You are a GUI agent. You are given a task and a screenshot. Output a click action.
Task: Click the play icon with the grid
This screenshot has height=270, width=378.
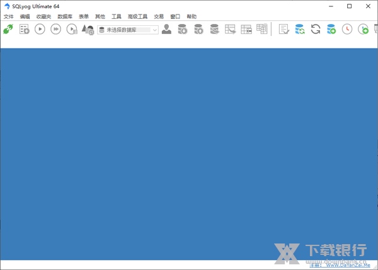72,29
